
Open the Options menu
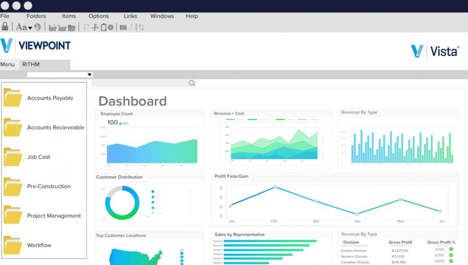click(x=98, y=16)
